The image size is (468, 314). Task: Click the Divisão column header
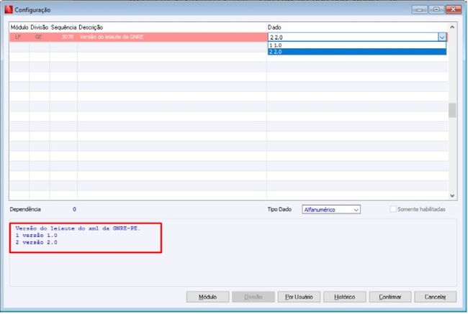click(39, 27)
